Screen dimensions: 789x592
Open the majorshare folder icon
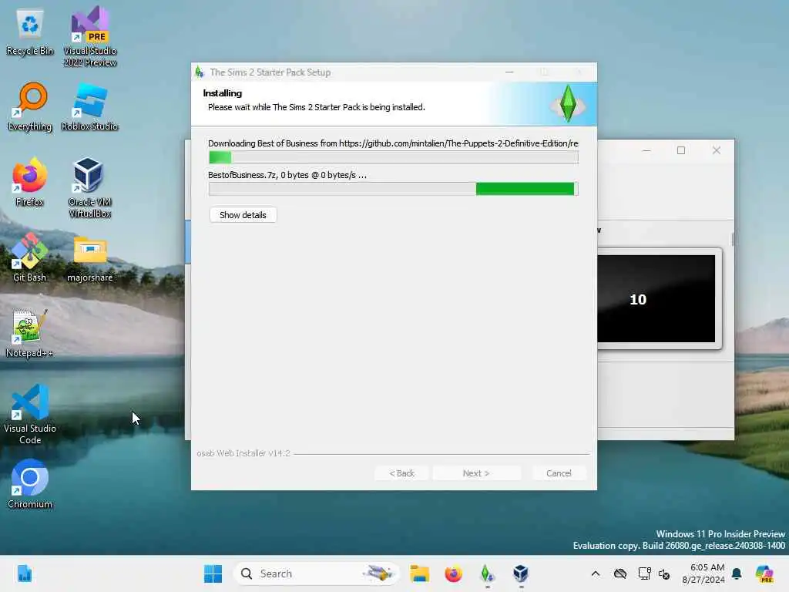point(89,257)
